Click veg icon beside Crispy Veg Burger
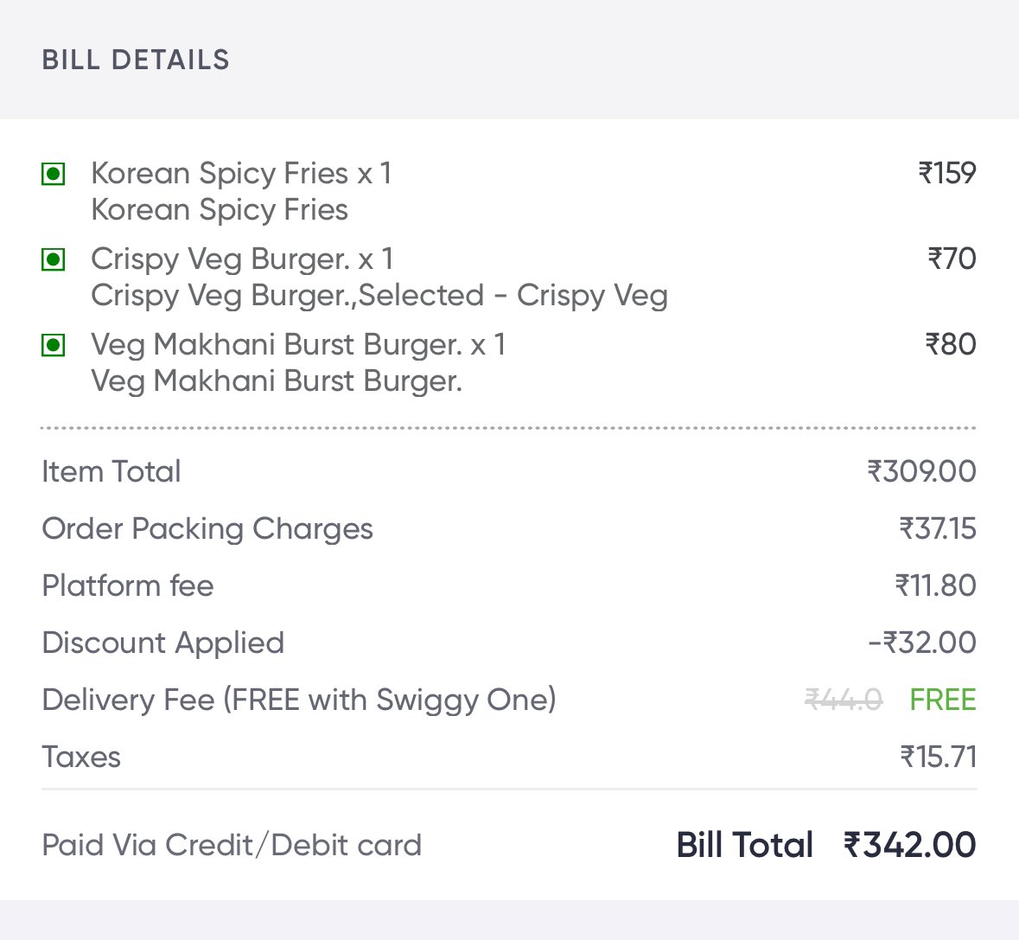1019x940 pixels. tap(54, 260)
